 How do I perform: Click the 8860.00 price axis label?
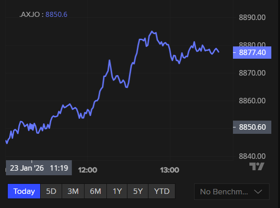coord(252,100)
